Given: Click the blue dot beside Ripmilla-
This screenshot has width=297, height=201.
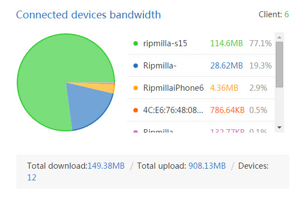Looking at the screenshot, I should [136, 66].
